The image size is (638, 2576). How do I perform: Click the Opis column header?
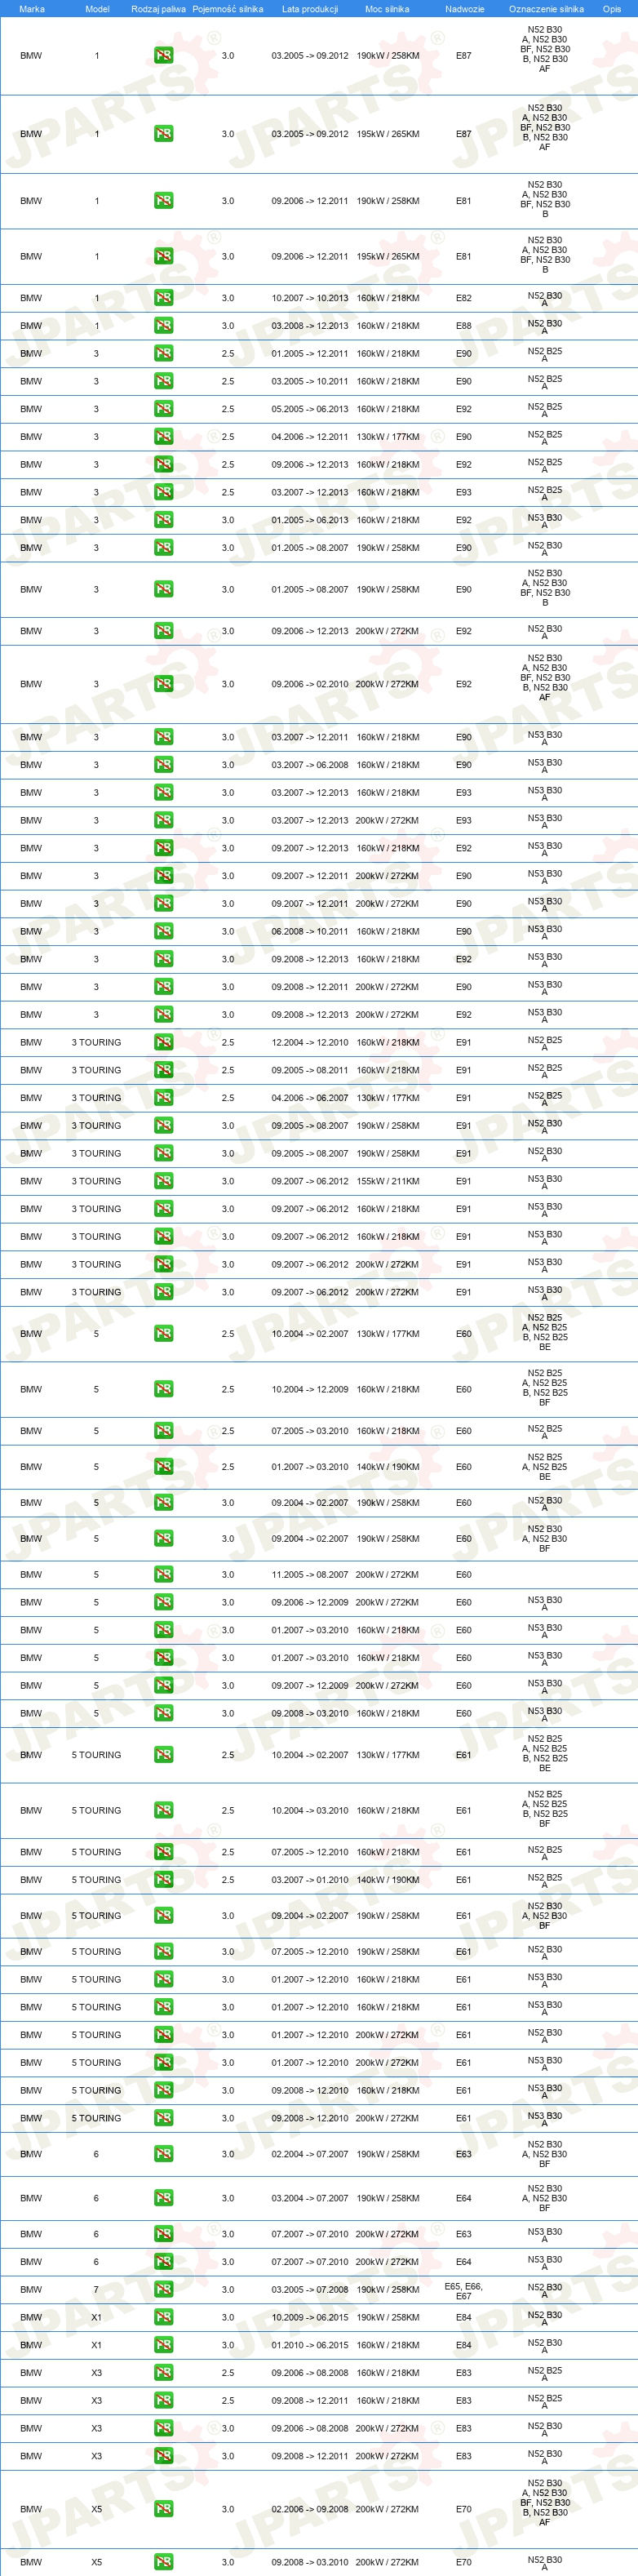(612, 9)
